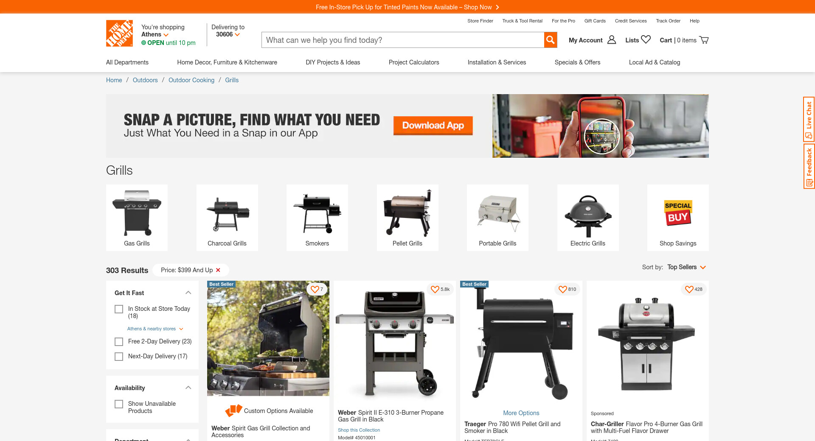Viewport: 815px width, 441px height.
Task: Open the Sort by Top Sellers dropdown
Action: click(x=686, y=267)
